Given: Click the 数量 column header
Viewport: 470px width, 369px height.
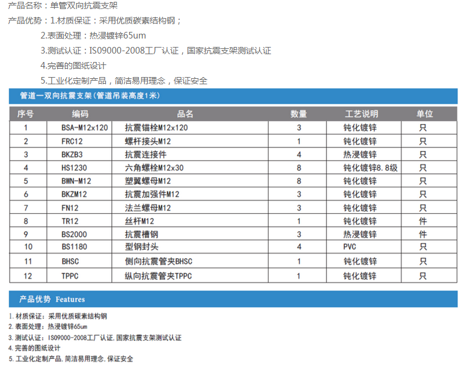Looking at the screenshot, I should (x=299, y=114).
